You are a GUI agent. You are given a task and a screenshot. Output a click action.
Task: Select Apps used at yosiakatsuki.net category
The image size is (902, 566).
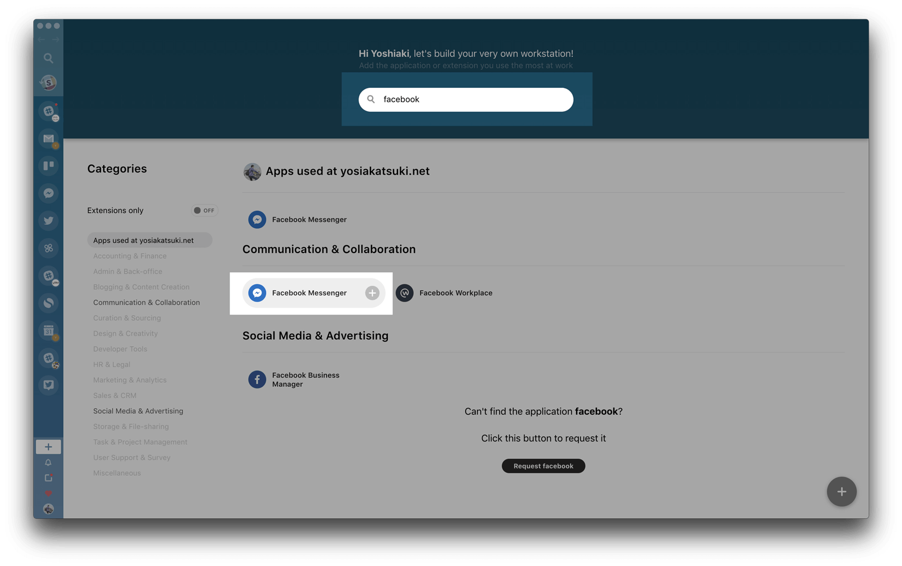tap(149, 240)
